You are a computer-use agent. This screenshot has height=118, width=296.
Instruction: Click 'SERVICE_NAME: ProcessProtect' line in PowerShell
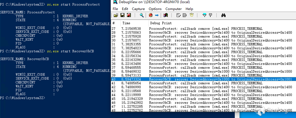click(27, 12)
